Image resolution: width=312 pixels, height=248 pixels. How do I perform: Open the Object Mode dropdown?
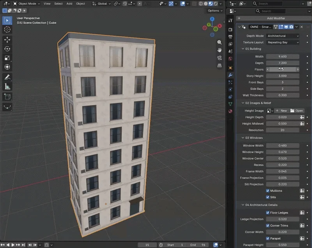pos(27,4)
